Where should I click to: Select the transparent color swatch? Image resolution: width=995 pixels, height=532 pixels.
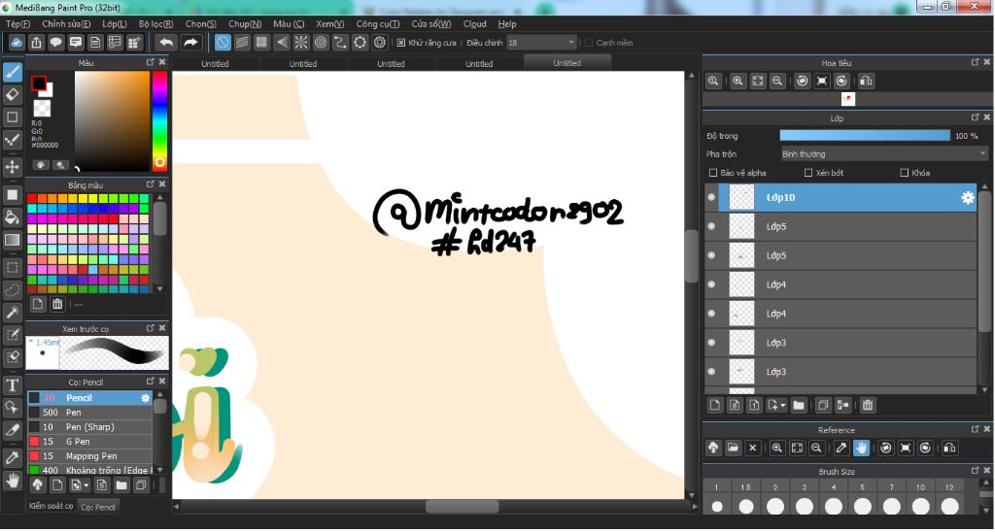pyautogui.click(x=42, y=108)
